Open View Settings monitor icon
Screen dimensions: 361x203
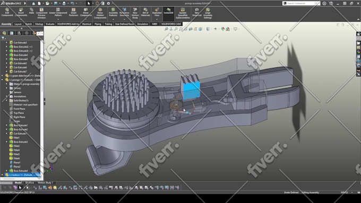(235, 29)
